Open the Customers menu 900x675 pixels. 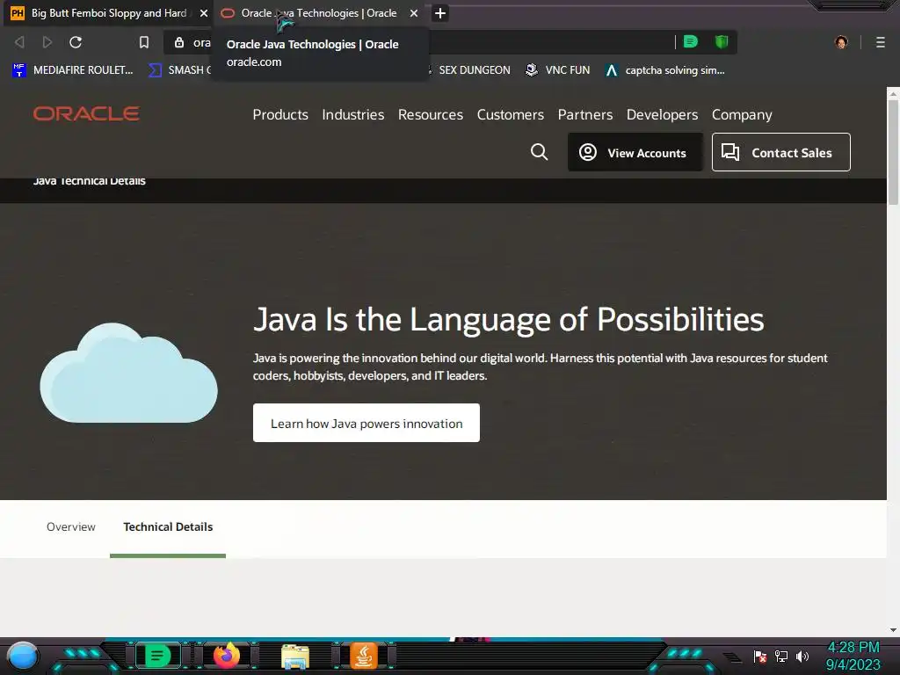click(511, 115)
